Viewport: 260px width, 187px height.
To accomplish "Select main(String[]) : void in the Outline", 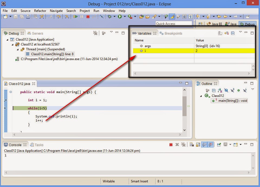I will coord(230,101).
